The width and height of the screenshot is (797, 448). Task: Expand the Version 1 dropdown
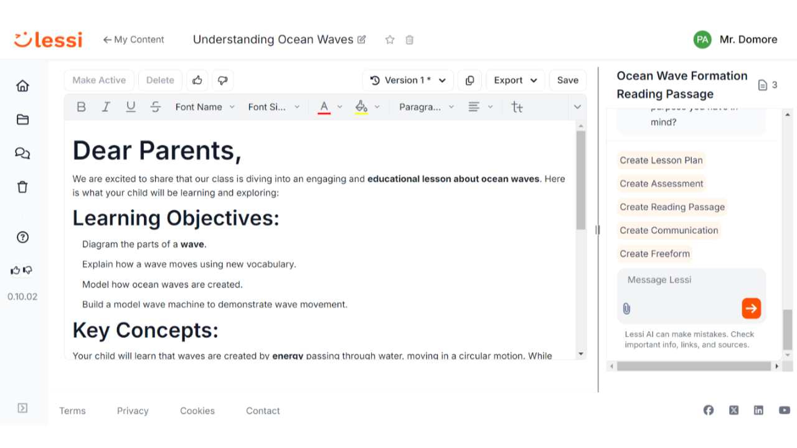tap(408, 80)
